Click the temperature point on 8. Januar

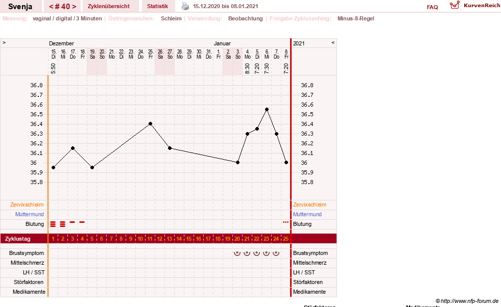[x=287, y=163]
